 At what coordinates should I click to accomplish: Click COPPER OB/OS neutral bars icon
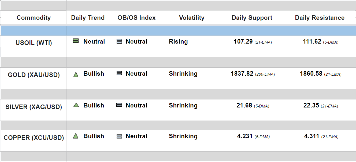[x=119, y=136]
